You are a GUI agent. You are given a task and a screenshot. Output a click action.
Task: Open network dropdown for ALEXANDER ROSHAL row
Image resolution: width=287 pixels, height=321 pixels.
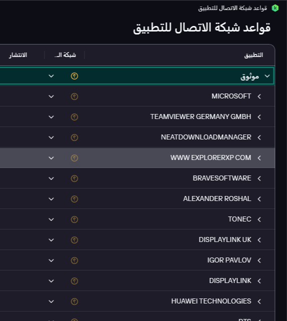click(51, 199)
